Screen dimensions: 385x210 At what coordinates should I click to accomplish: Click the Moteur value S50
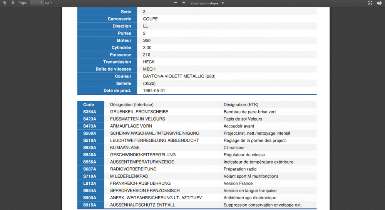[147, 40]
